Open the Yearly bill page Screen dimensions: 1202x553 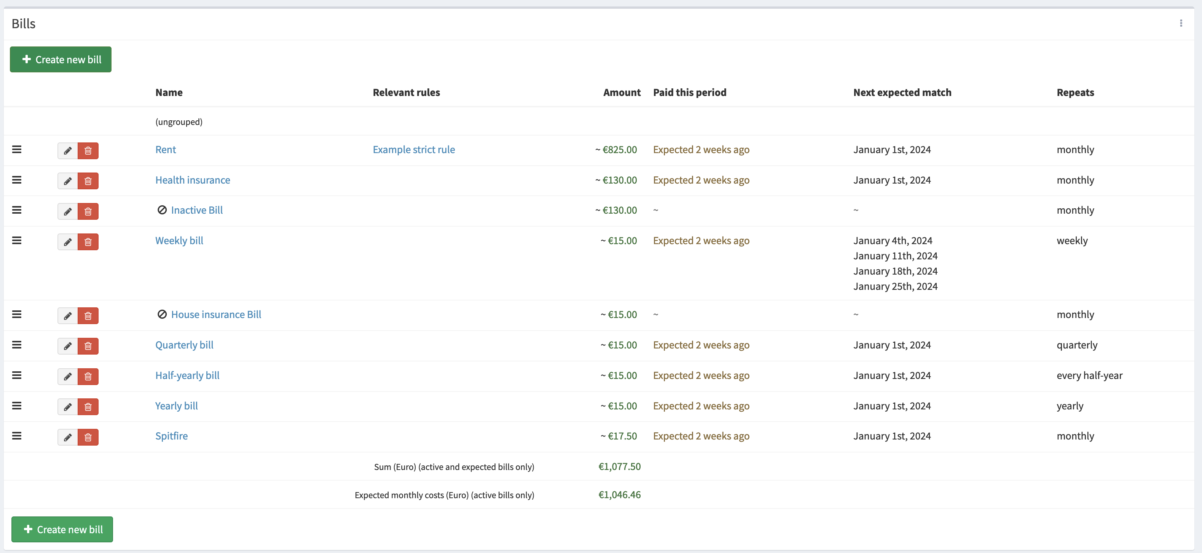coord(176,405)
